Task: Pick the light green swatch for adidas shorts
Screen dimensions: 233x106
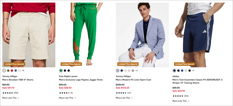Action: click(186, 70)
